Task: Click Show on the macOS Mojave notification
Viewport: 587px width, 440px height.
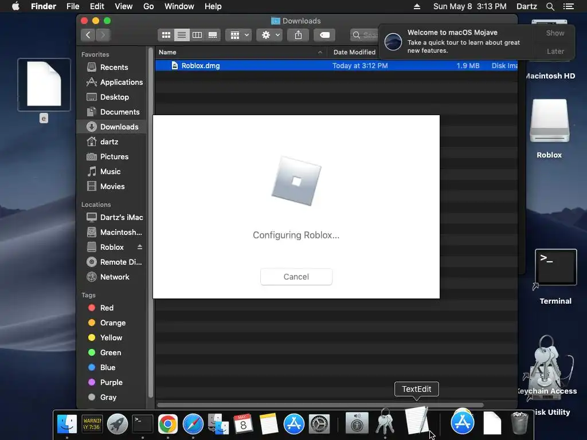Action: pos(555,33)
